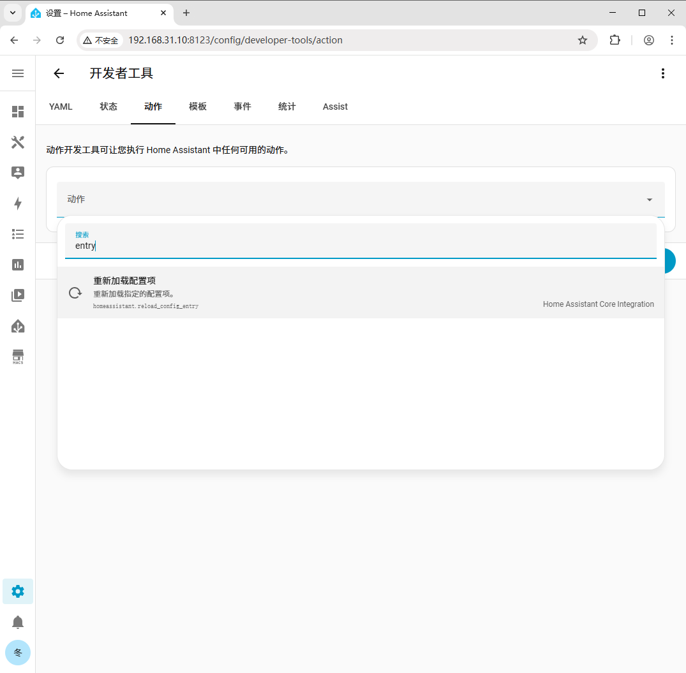Image resolution: width=686 pixels, height=673 pixels.
Task: Go back using the 开发者工具 header arrow
Action: [x=59, y=73]
